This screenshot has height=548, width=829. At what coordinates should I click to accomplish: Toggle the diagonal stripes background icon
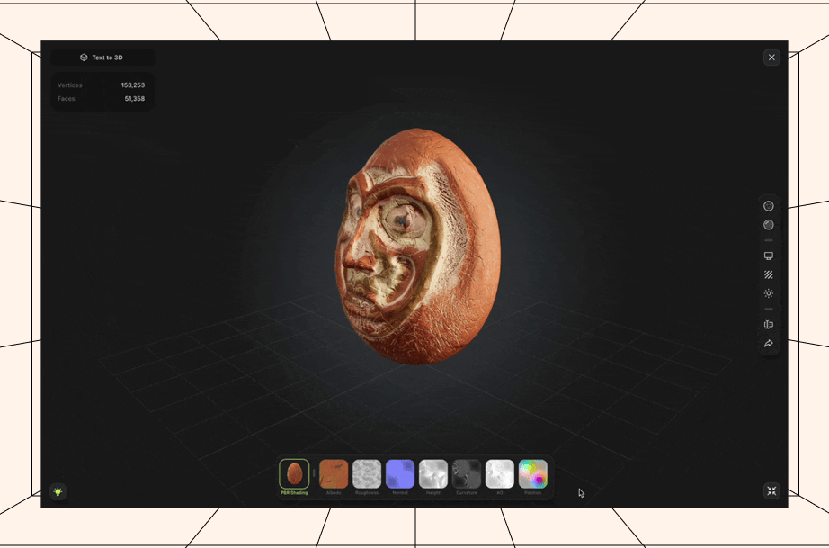pos(769,274)
